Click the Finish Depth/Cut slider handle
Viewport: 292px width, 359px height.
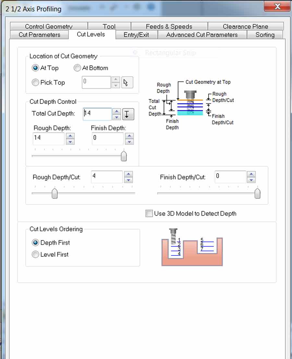click(257, 193)
